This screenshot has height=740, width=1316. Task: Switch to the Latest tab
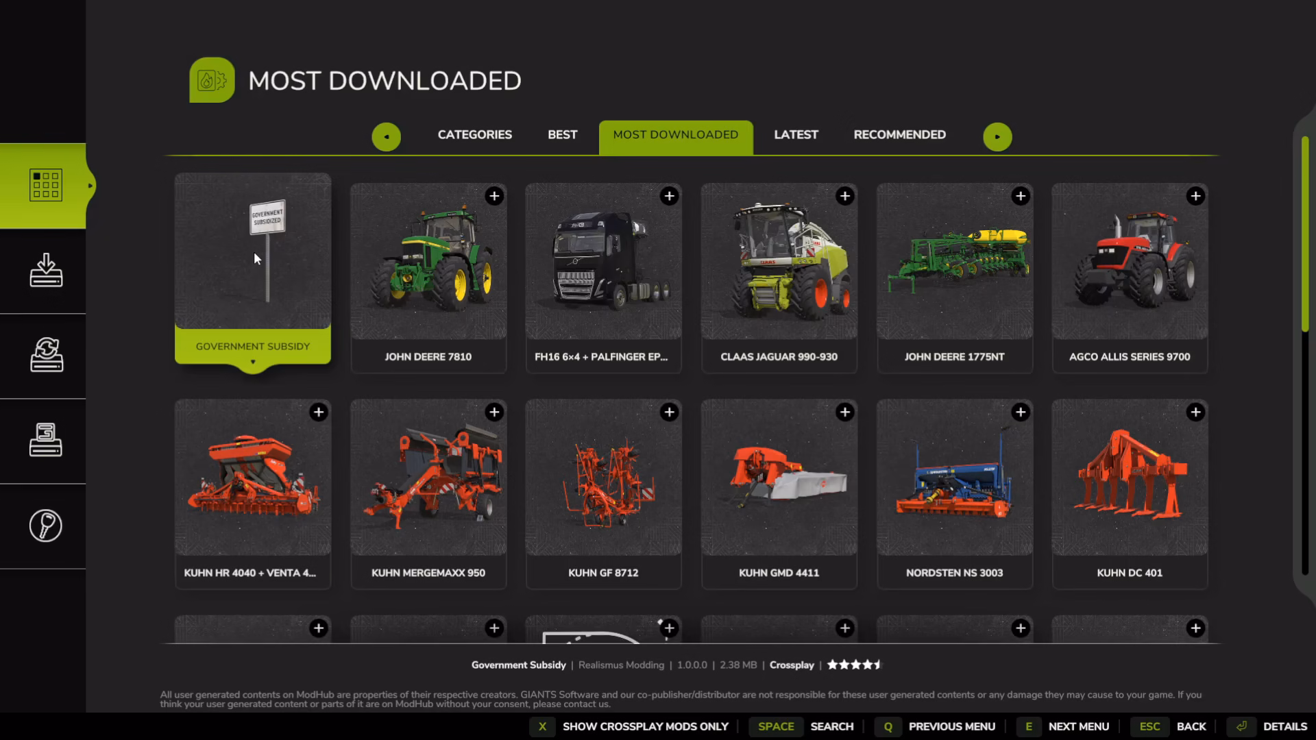796,135
